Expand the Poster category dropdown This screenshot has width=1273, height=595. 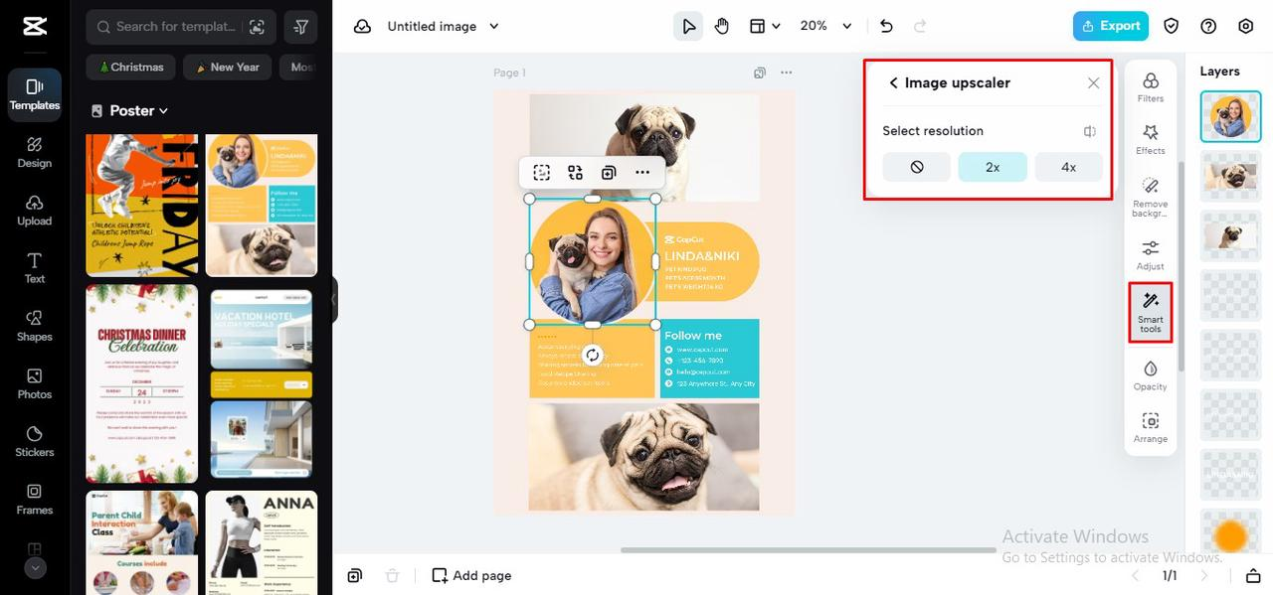pos(130,110)
